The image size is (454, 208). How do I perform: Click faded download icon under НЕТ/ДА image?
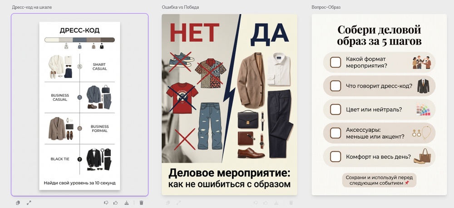tap(276, 203)
